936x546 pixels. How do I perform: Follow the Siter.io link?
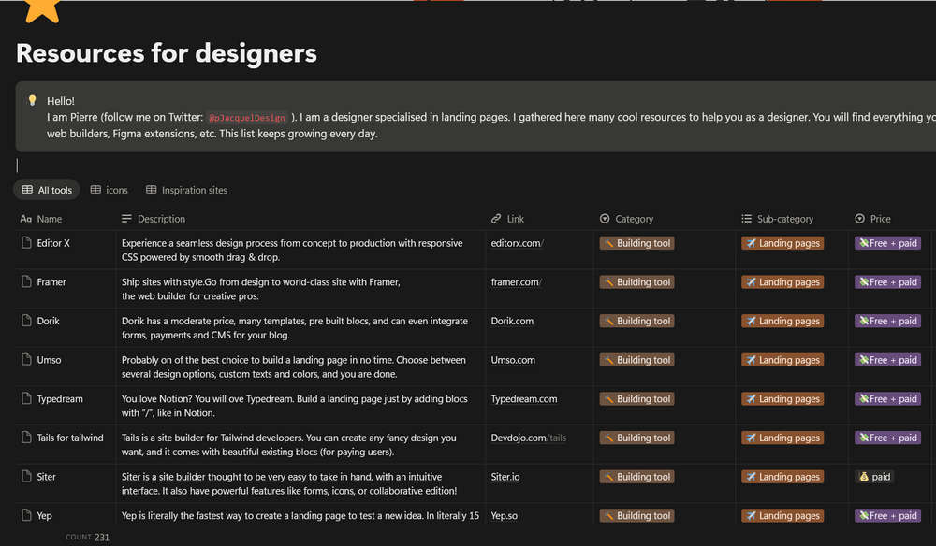(x=505, y=477)
